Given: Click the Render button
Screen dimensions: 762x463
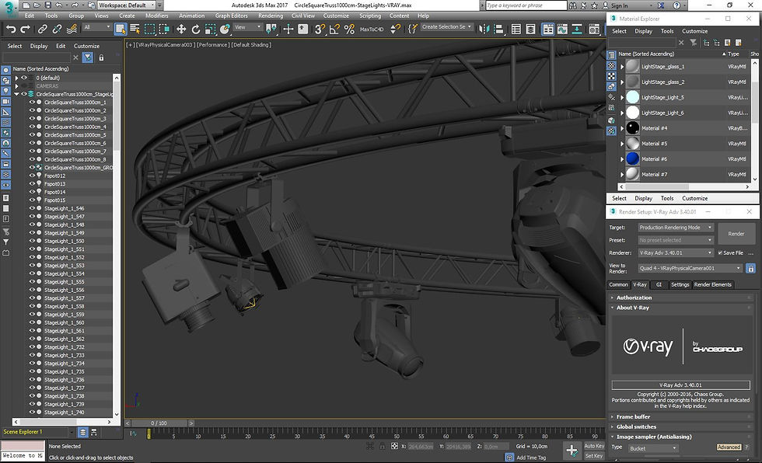Looking at the screenshot, I should [x=736, y=233].
